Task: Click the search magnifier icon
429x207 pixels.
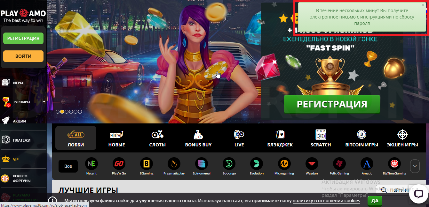Action: tap(384, 190)
